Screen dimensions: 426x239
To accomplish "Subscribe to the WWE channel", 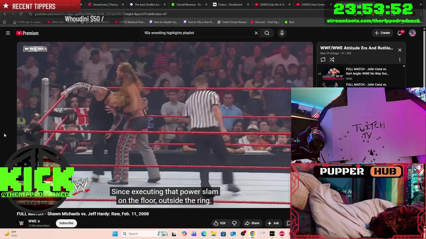I will coord(66,223).
